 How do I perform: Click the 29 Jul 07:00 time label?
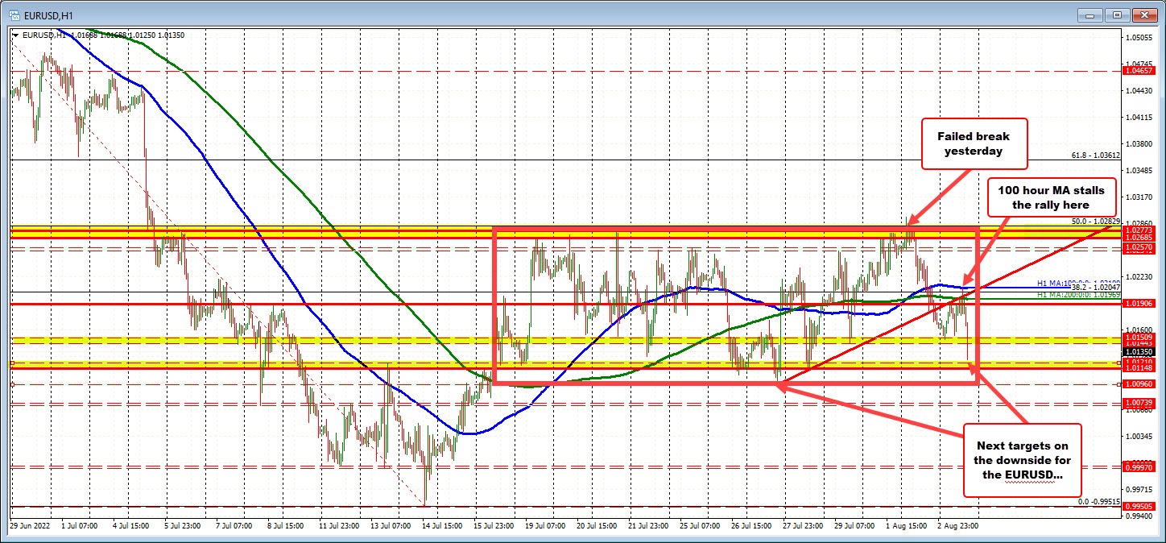(x=853, y=525)
